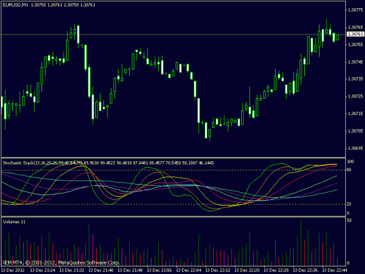The height and width of the screenshot is (274, 365).
Task: Click the 1.30775 price axis label
Action: point(355,10)
